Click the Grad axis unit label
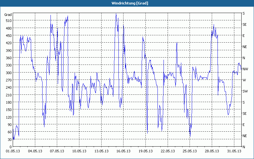The width and height of the screenshot is (254, 159). (x=8, y=15)
